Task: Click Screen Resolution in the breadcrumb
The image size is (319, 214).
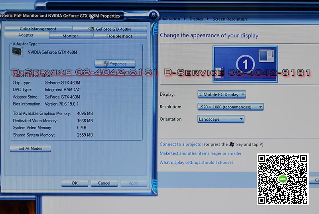Action: 230,19
